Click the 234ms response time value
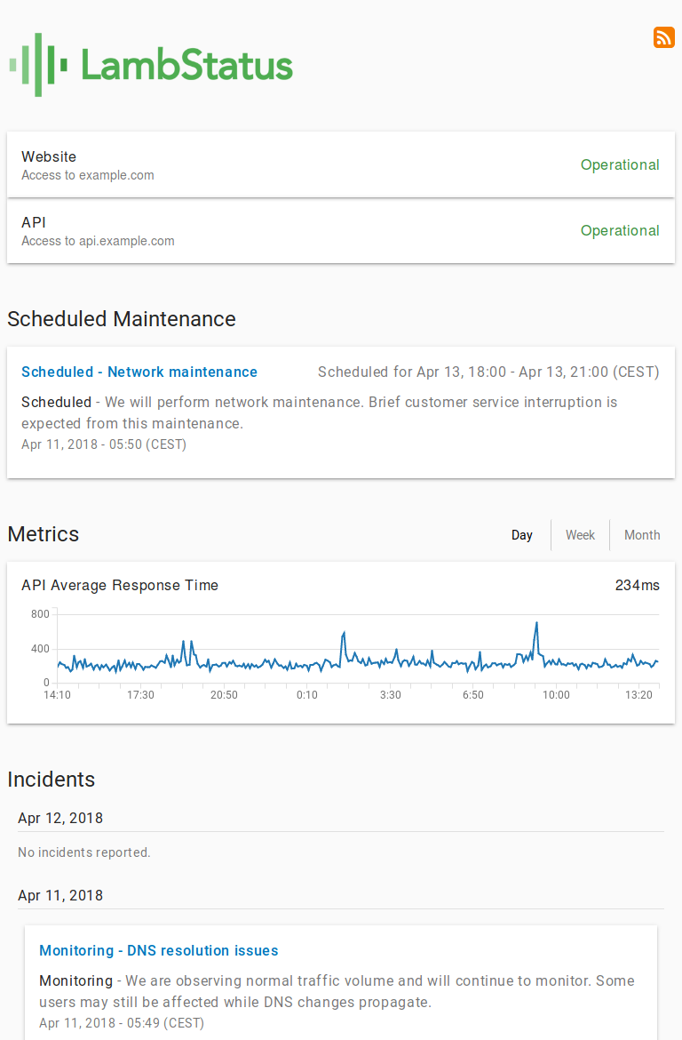The width and height of the screenshot is (682, 1040). click(x=637, y=585)
